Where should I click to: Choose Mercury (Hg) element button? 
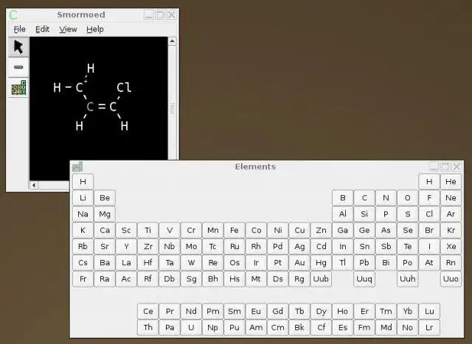tap(321, 263)
